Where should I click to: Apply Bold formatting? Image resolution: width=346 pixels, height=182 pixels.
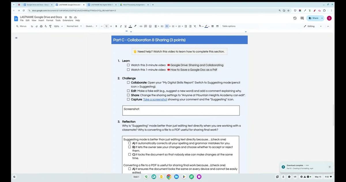pos(116,26)
